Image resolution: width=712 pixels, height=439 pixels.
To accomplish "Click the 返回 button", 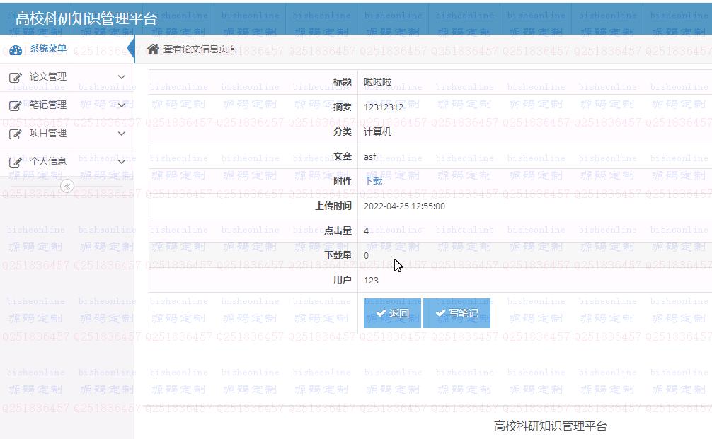I will pyautogui.click(x=392, y=313).
